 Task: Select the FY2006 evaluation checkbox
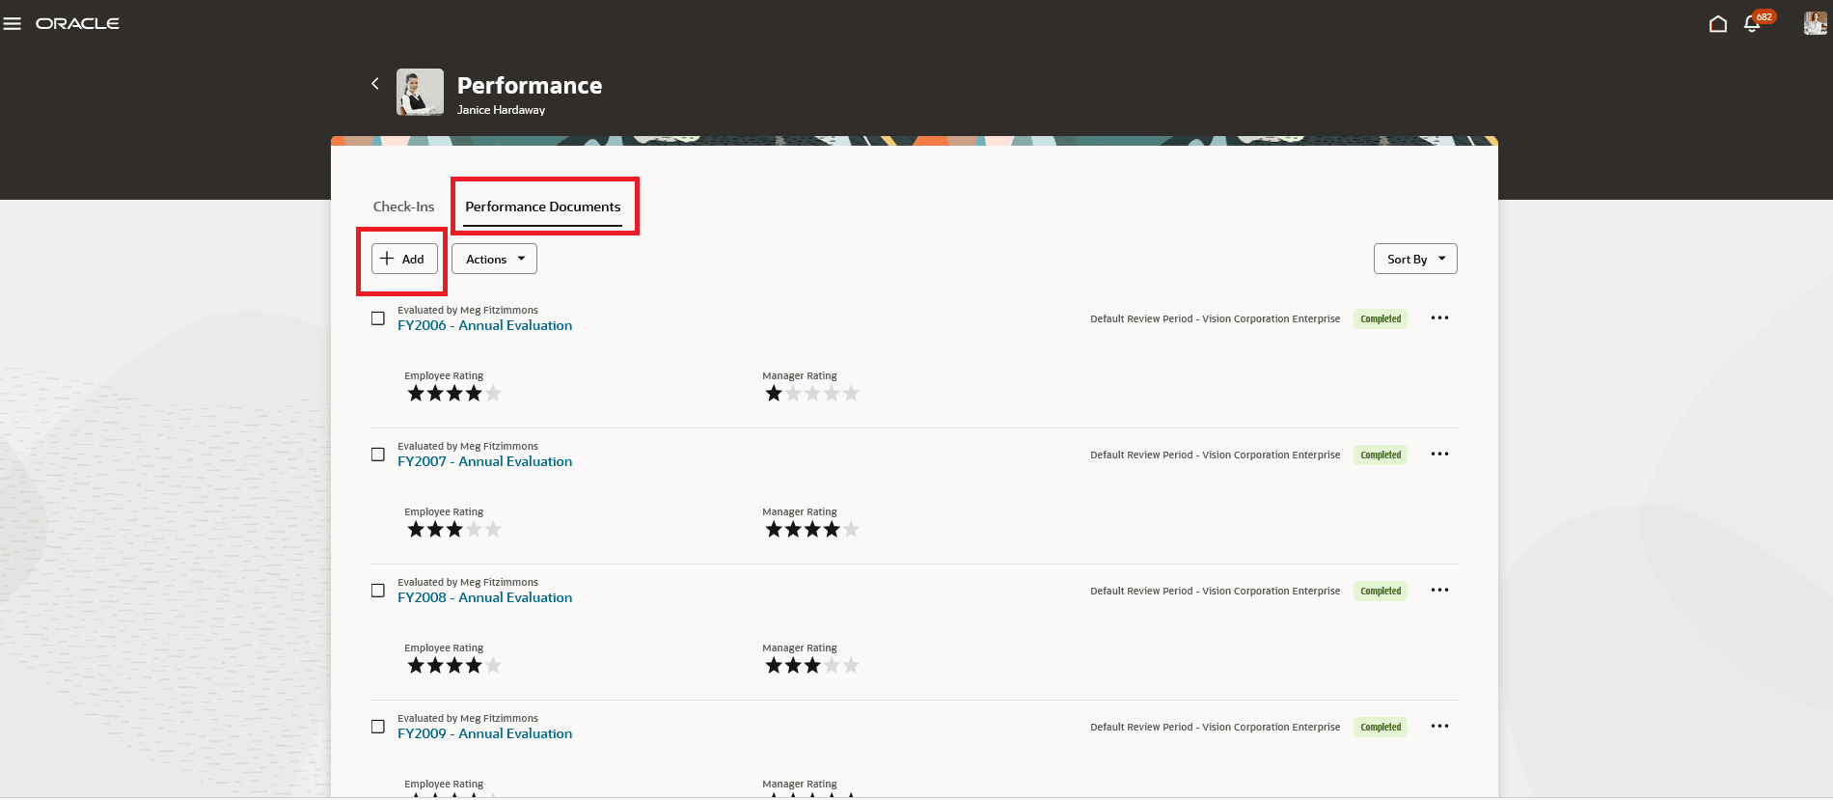[378, 318]
